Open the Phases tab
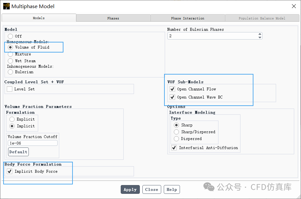 (x=113, y=18)
